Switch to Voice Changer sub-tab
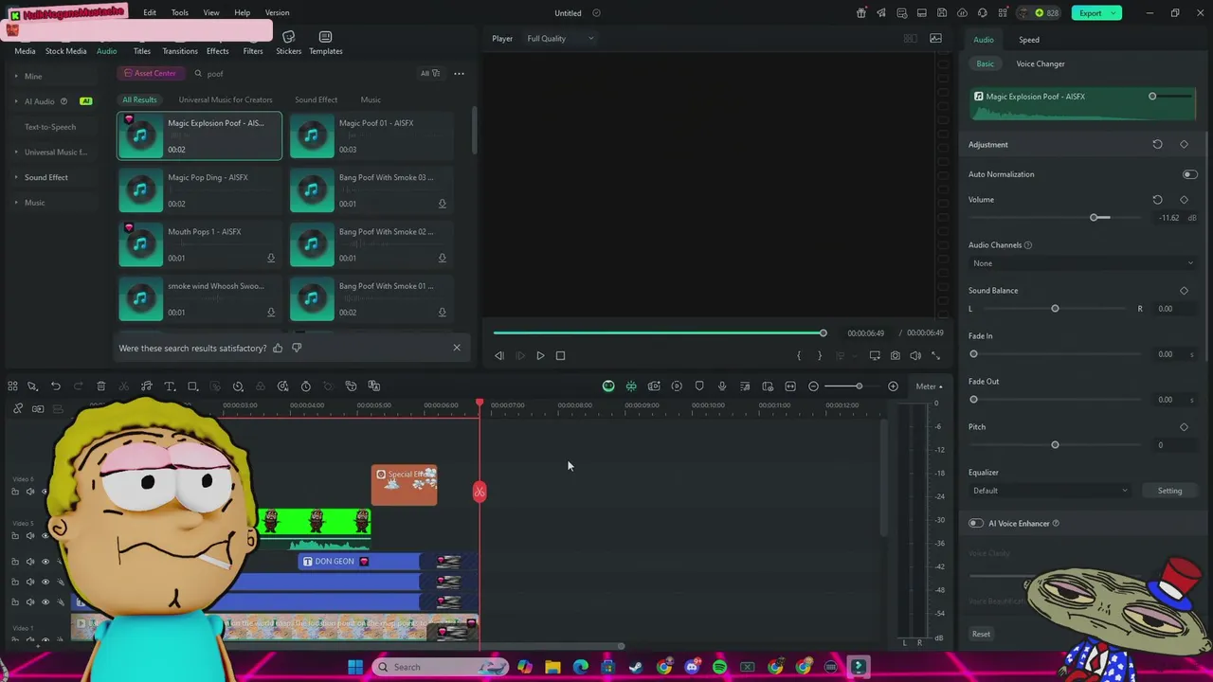The width and height of the screenshot is (1213, 682). click(1041, 63)
